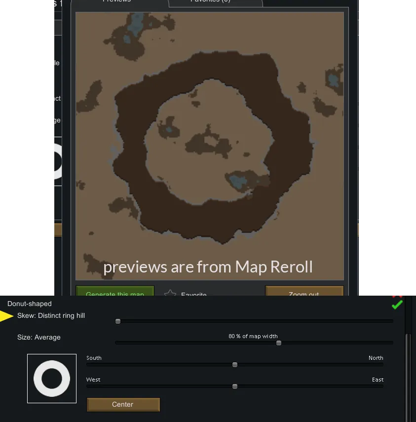Click the Skew: Distinct ring hill label
416x422 pixels.
pyautogui.click(x=51, y=316)
